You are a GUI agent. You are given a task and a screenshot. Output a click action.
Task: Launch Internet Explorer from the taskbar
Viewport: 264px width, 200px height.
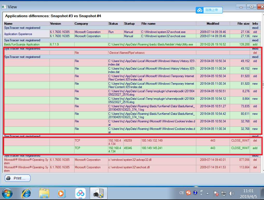pyautogui.click(x=26, y=194)
